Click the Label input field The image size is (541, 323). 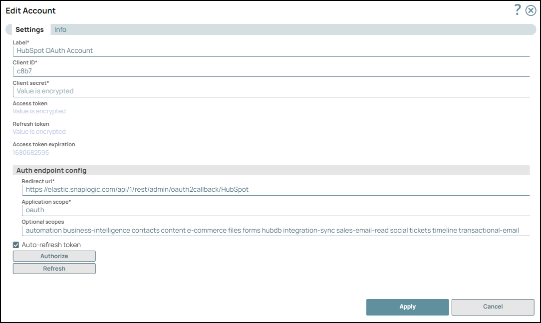pyautogui.click(x=271, y=51)
